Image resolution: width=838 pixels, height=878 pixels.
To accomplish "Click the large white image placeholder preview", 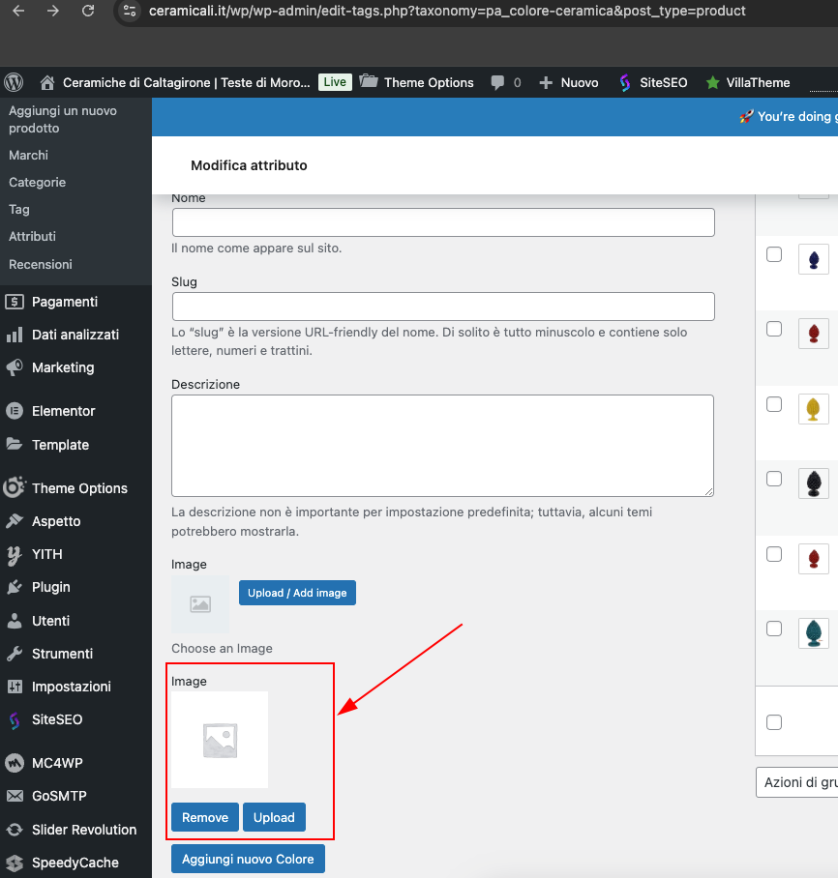I will point(220,740).
